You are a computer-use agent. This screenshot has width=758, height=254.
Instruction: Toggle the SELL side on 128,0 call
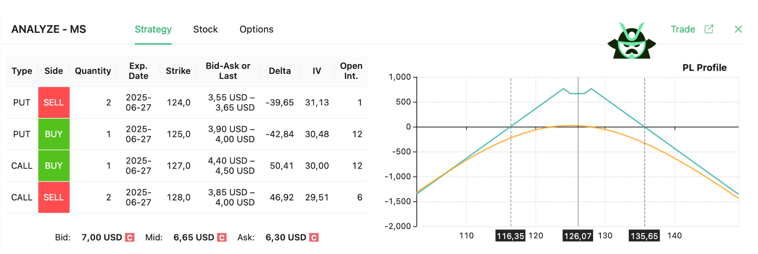pos(54,197)
